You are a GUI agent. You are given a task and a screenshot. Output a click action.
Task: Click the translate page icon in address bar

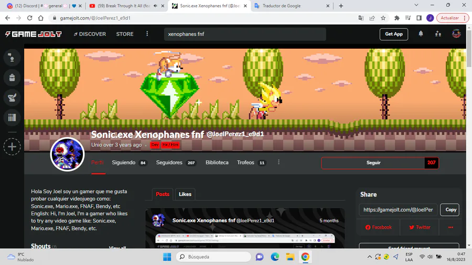(361, 18)
